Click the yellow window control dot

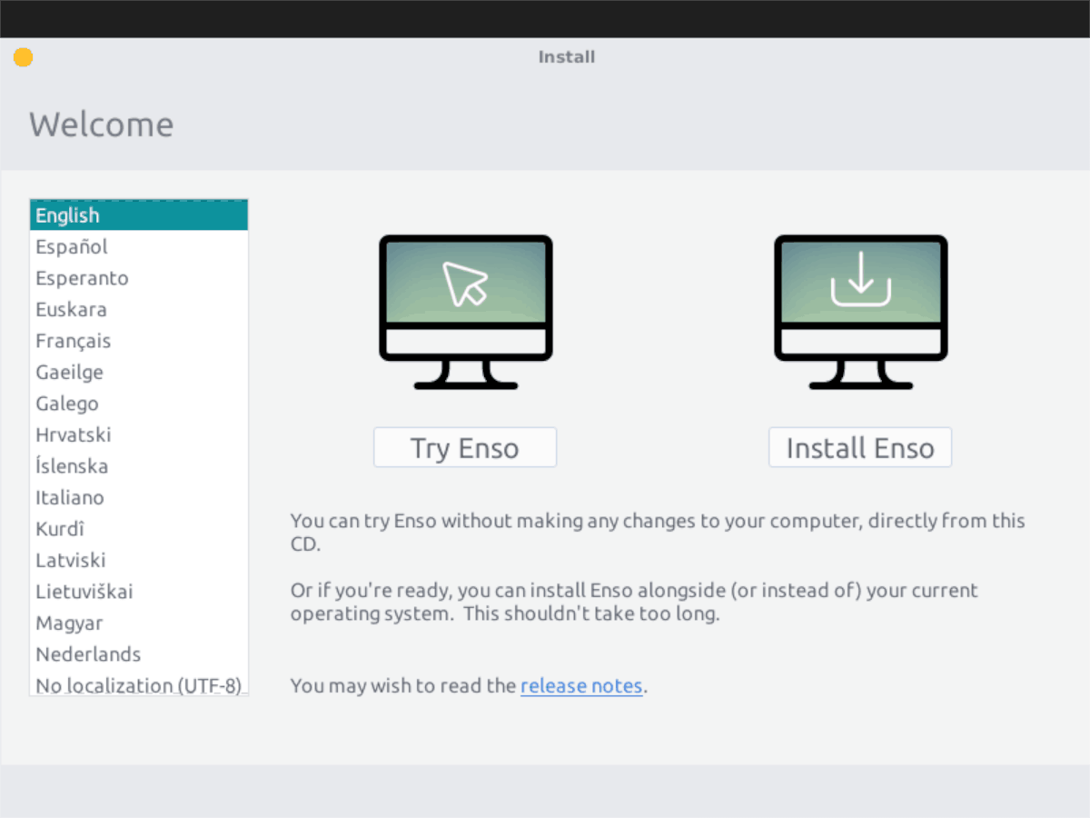(x=23, y=56)
